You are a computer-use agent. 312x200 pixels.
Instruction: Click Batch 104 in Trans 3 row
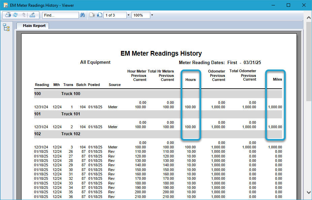click(x=83, y=147)
